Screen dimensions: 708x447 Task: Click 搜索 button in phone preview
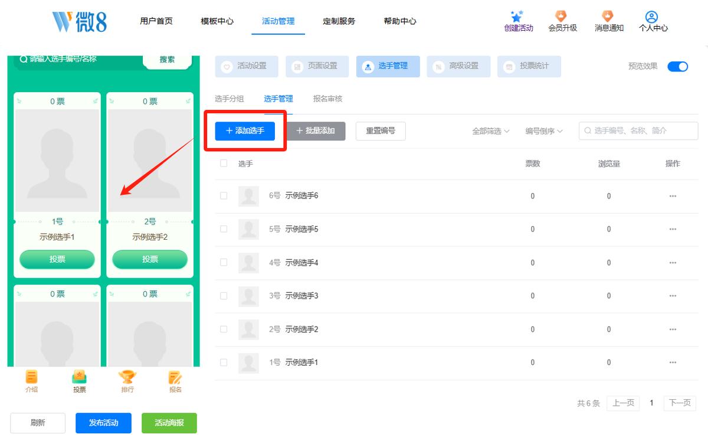tap(168, 60)
